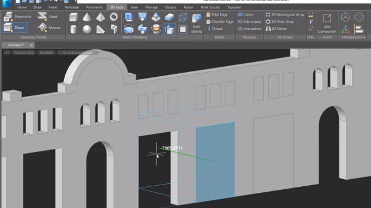The width and height of the screenshot is (371, 208).
Task: Click the -7865.8711 dynamic distance input
Action: pos(172,148)
